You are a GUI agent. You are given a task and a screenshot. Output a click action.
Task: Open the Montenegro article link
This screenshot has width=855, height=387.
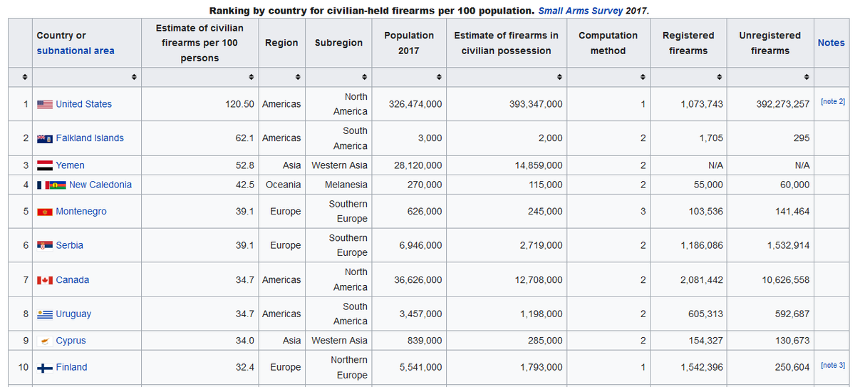(81, 212)
